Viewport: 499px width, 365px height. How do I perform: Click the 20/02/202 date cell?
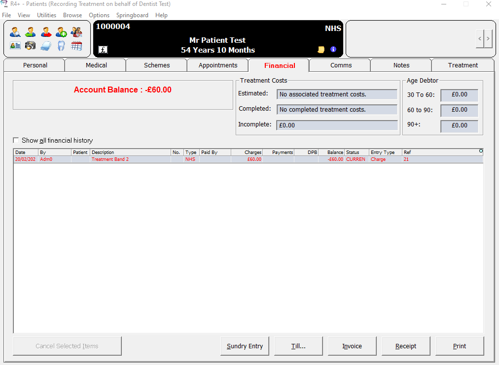pos(26,159)
